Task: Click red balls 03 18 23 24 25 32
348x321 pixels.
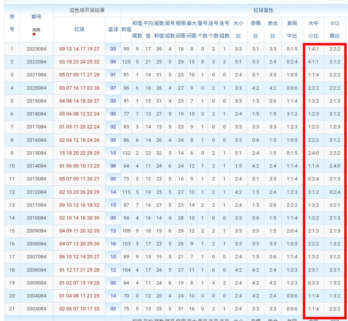Action: pos(79,62)
